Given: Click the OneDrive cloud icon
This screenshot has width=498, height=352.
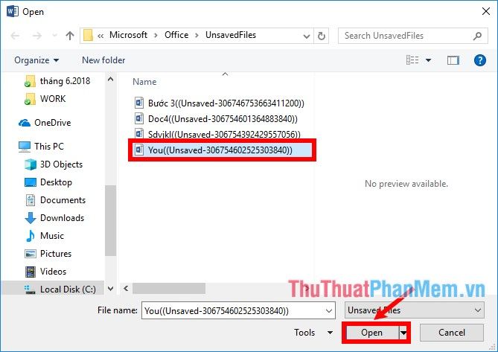Looking at the screenshot, I should tap(25, 123).
